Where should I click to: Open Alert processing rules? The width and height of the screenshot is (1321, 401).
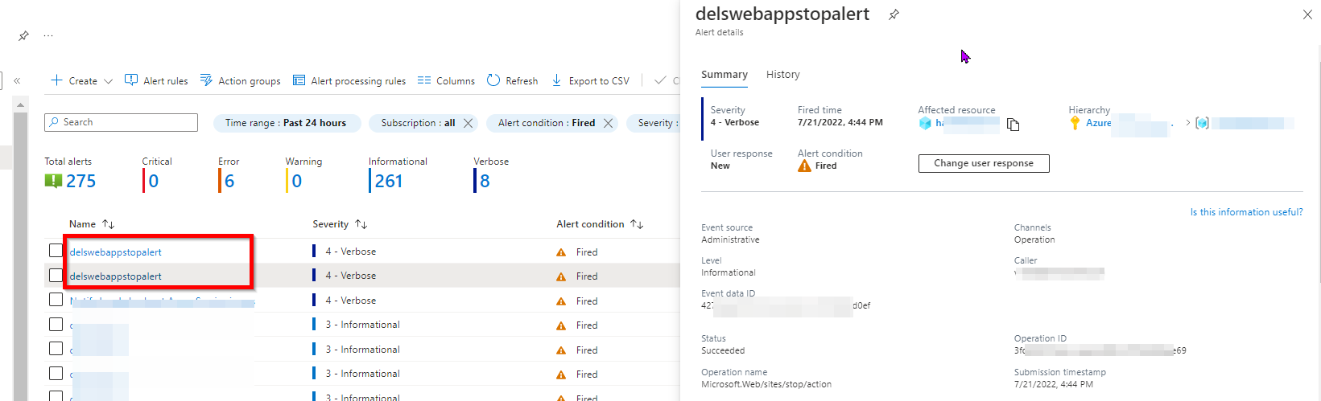coord(349,80)
